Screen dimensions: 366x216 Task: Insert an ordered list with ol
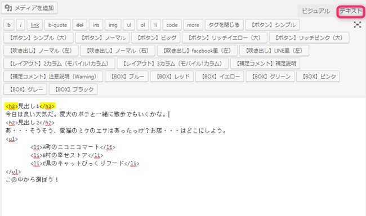pos(142,25)
